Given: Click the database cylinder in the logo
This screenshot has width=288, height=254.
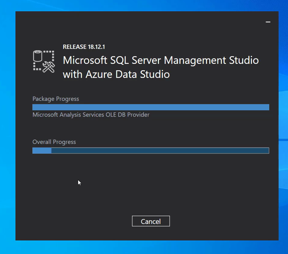Looking at the screenshot, I should tap(38, 56).
